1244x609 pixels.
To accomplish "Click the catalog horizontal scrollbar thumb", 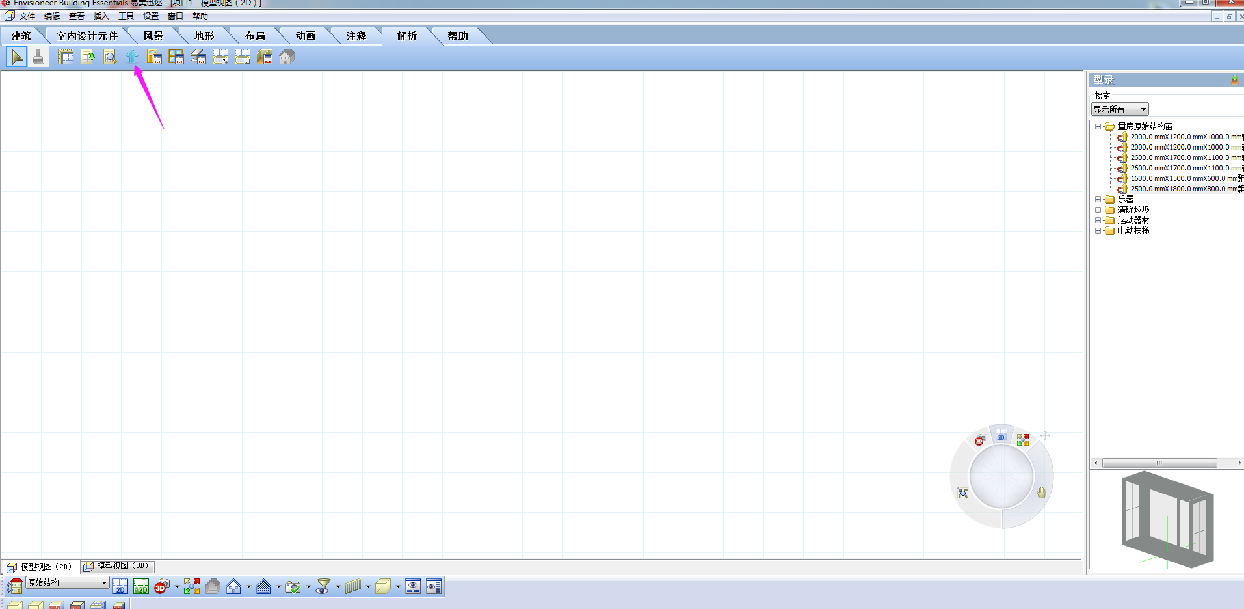I will [1159, 463].
